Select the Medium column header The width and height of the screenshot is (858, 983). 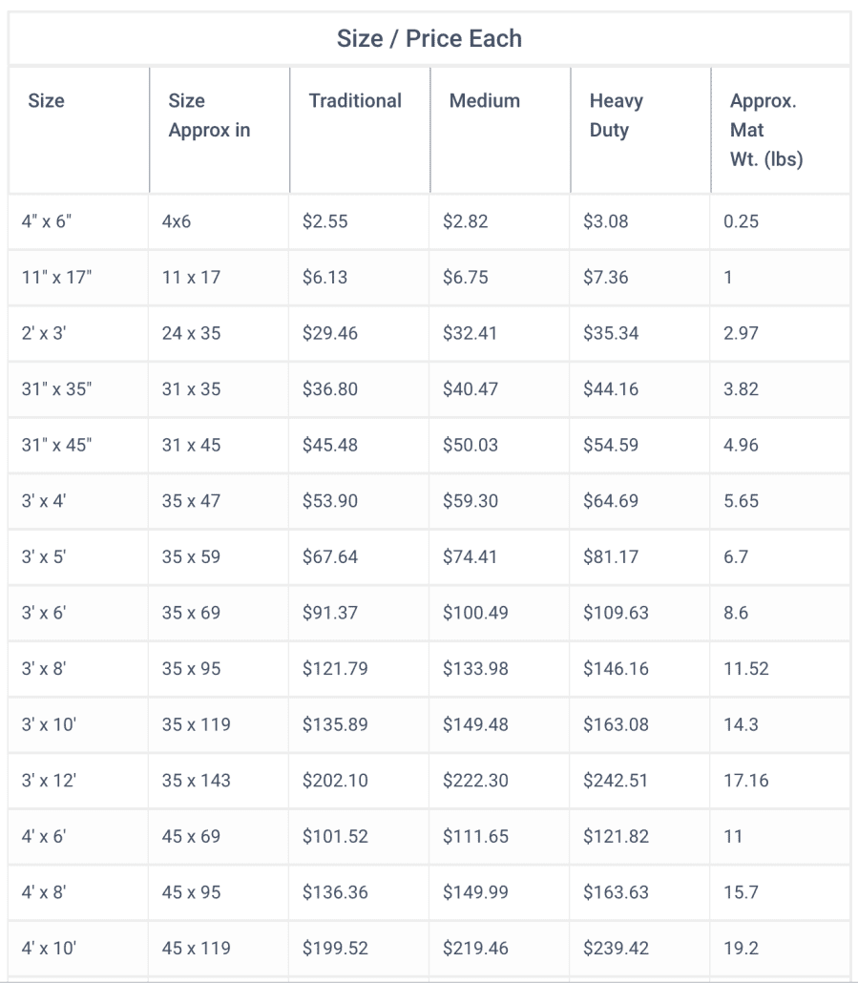tap(485, 101)
